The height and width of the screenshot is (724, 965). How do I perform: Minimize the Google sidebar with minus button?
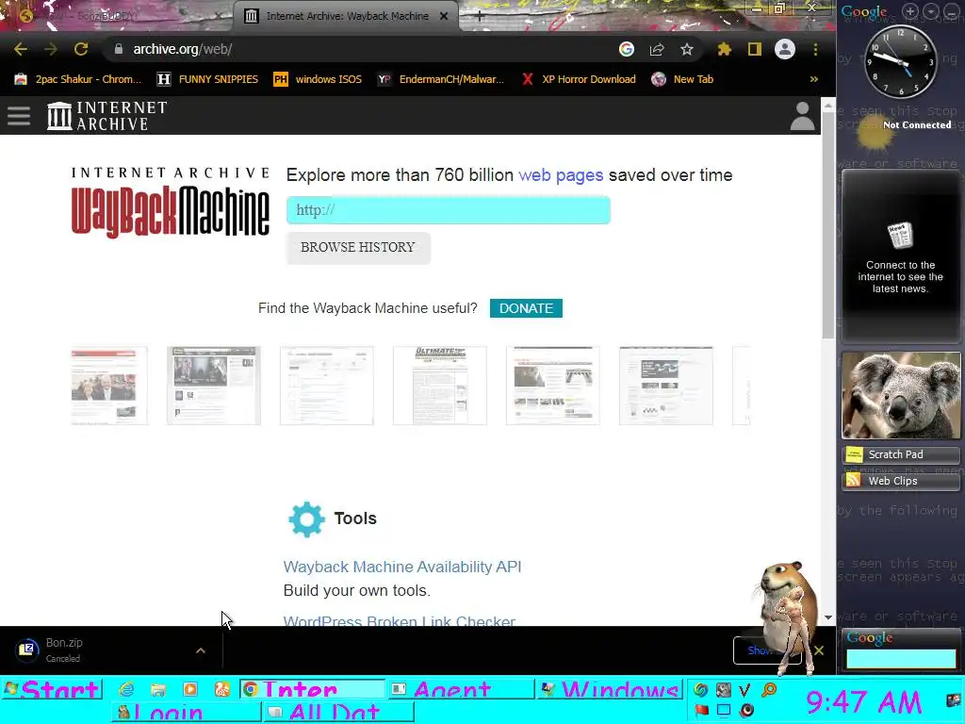[x=950, y=11]
